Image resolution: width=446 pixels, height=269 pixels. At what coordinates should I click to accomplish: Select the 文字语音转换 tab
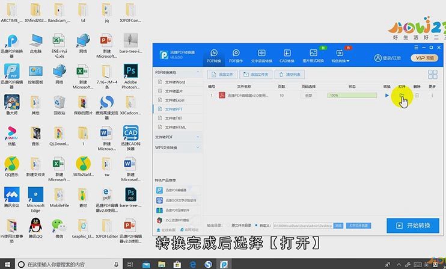point(261,56)
